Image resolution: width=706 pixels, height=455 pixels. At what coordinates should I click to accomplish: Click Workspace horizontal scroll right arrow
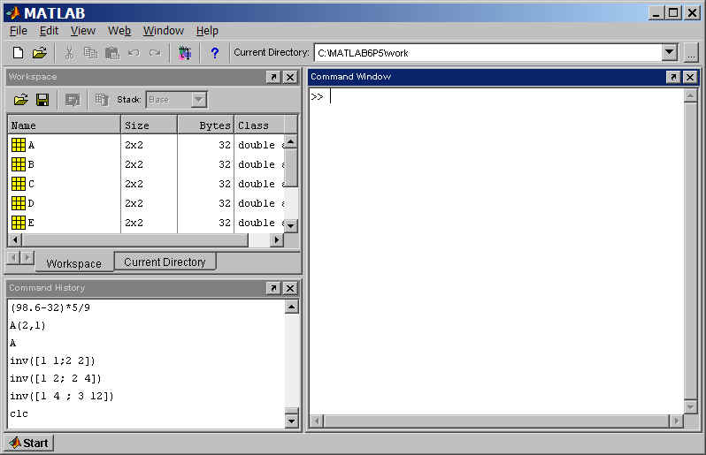277,240
